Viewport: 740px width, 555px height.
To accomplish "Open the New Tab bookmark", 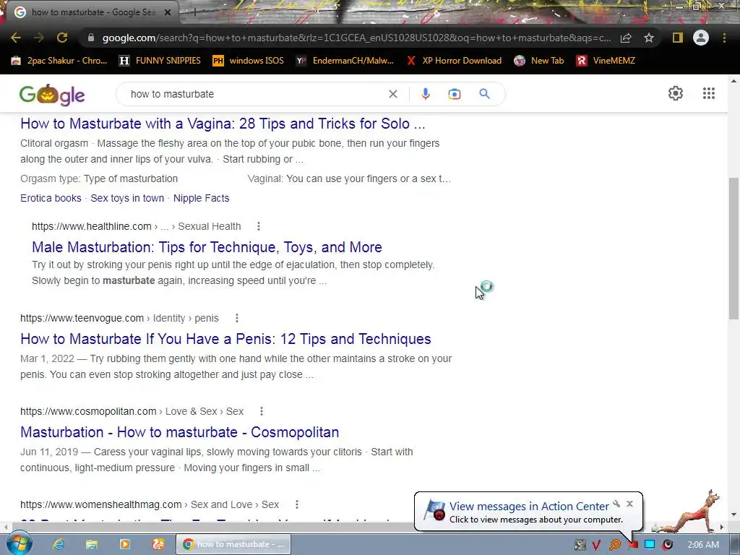I will 539,61.
